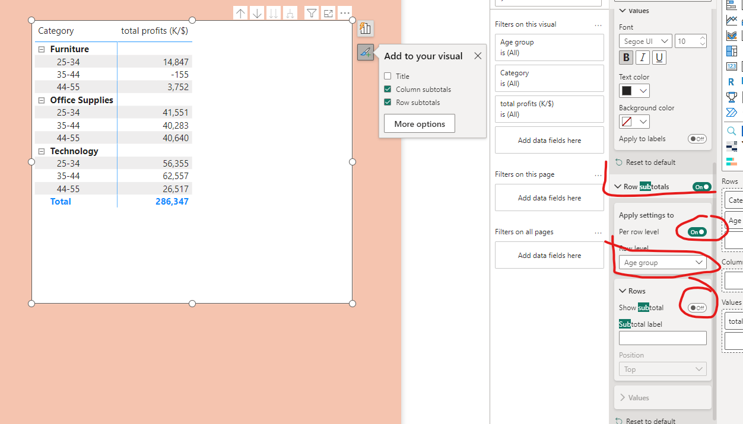Collapse the Rows card chevron
This screenshot has height=424, width=743.
point(623,291)
